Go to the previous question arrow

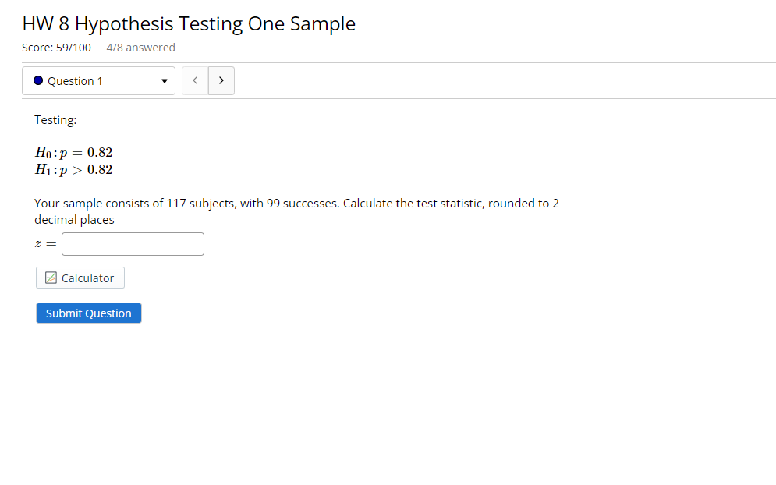point(195,80)
